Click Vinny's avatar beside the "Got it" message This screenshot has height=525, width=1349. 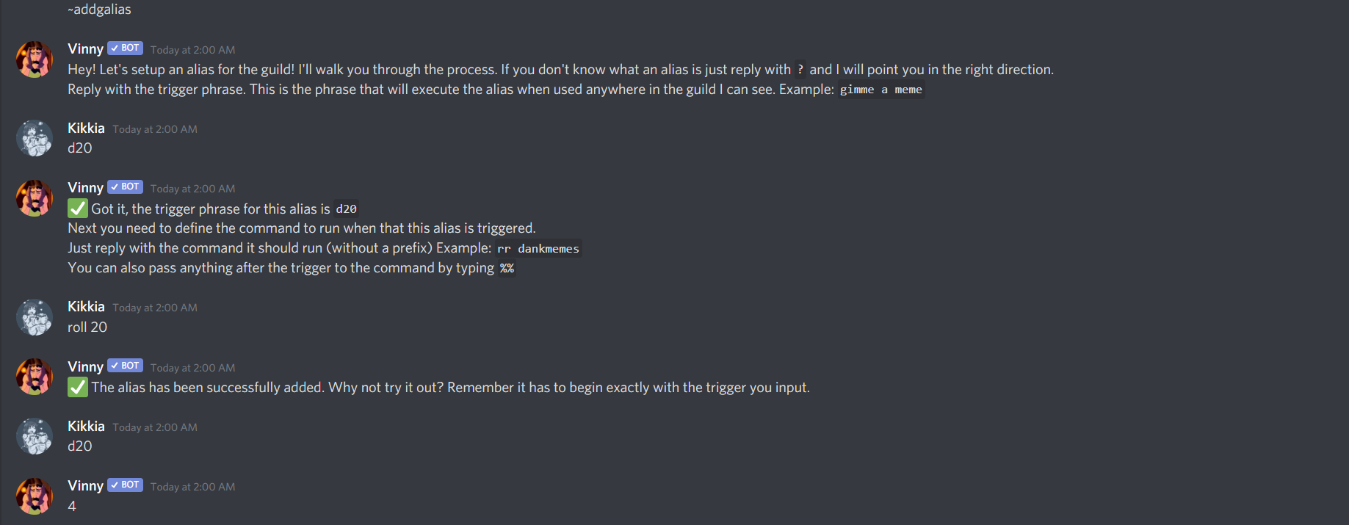click(x=35, y=198)
